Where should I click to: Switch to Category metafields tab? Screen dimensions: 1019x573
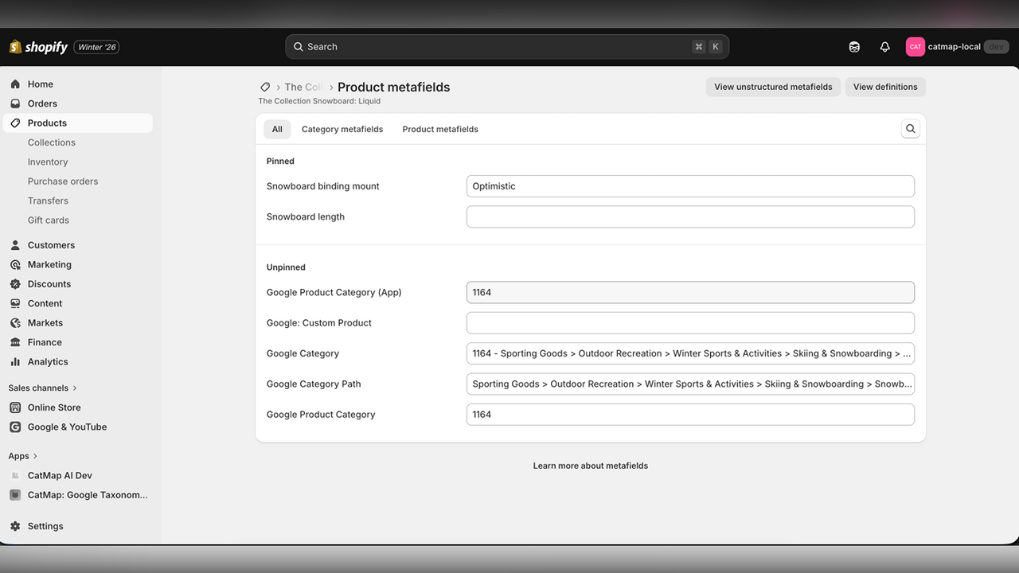click(342, 129)
